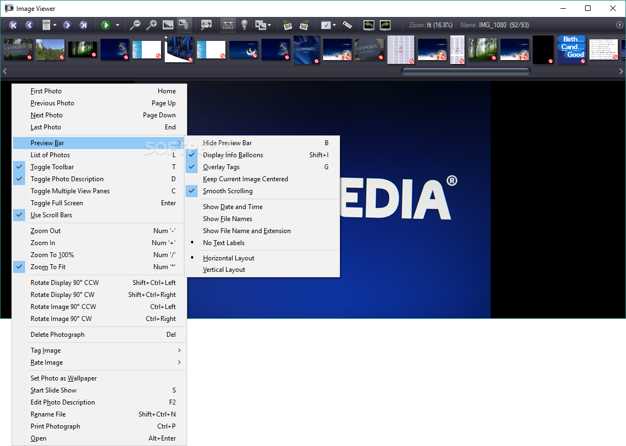Choose Print Photograph menu item
626x446 pixels.
(99, 426)
